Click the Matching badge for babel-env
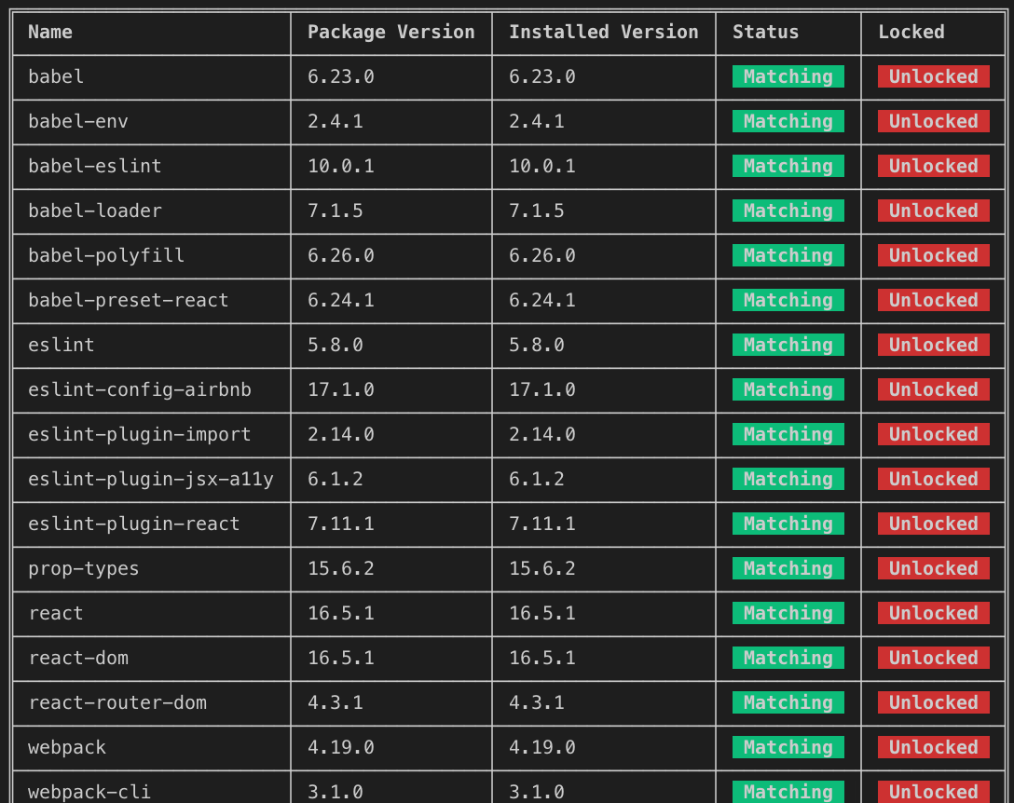1014x803 pixels. (x=788, y=121)
